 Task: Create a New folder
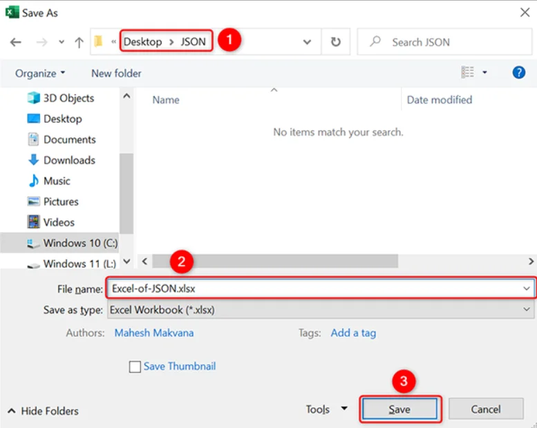point(116,73)
